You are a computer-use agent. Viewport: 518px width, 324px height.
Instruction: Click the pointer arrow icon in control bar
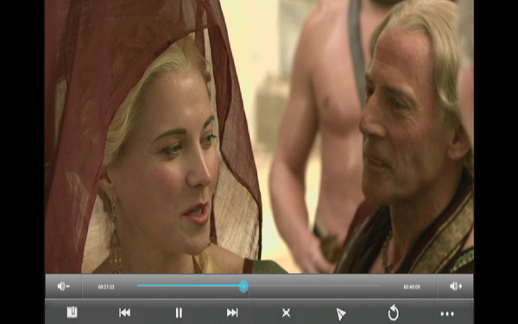click(x=341, y=314)
